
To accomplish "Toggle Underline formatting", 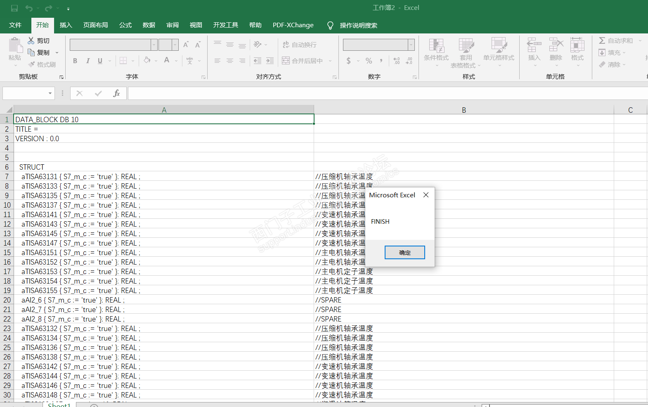I will click(x=100, y=61).
